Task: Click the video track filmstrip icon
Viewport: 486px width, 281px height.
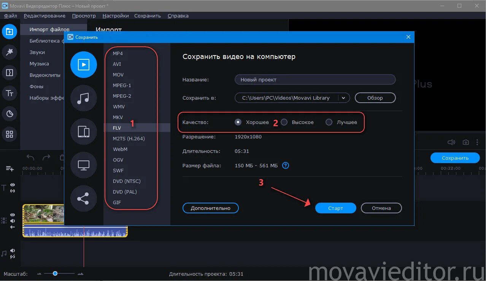Action: (4, 221)
